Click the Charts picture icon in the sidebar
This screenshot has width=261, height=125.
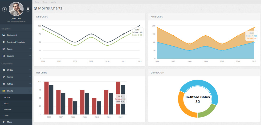(x=4, y=91)
